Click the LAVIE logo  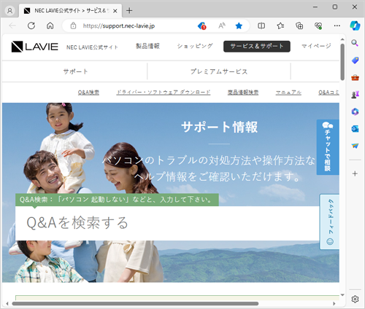tap(35, 47)
